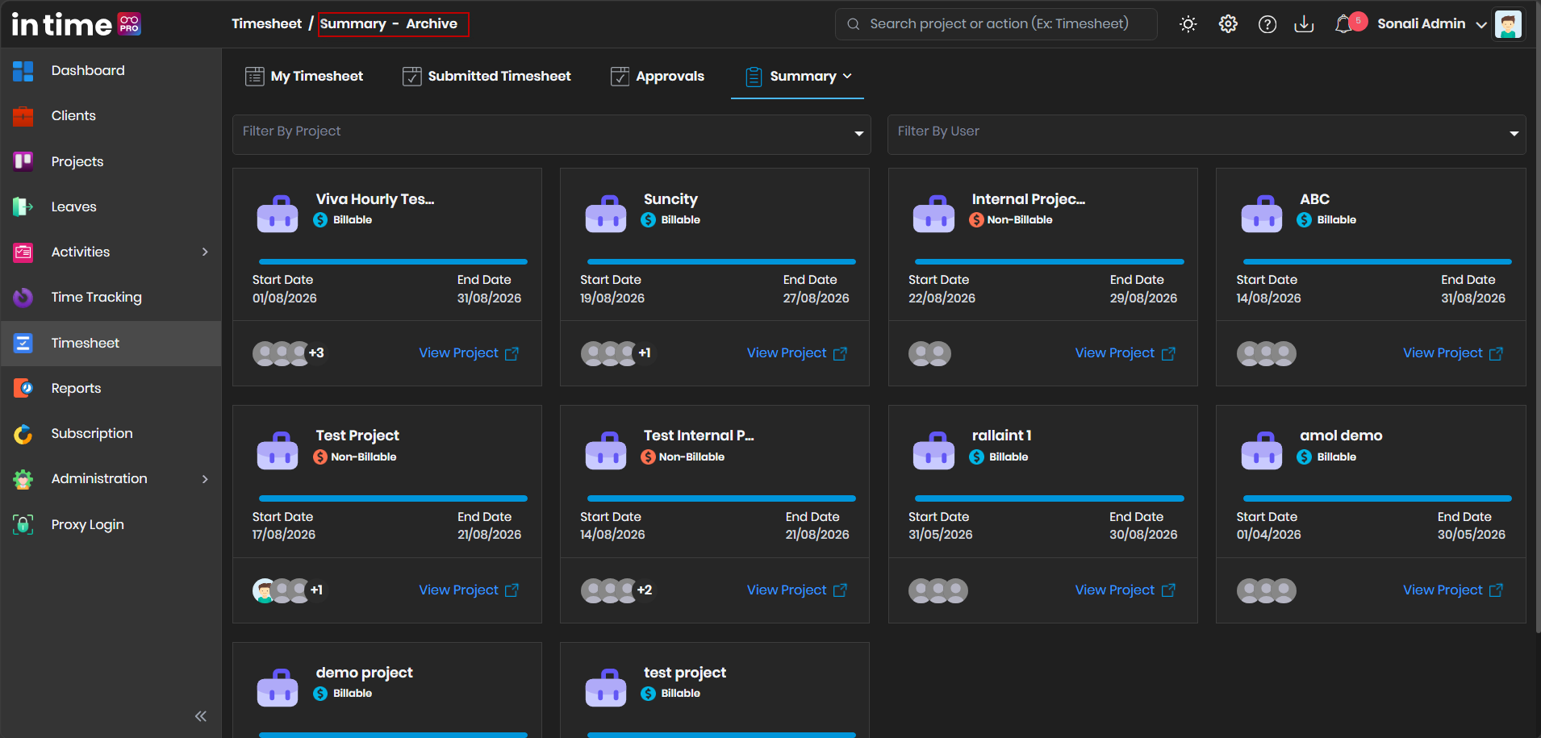Open the notifications bell
Viewport: 1541px width, 738px height.
[1343, 24]
